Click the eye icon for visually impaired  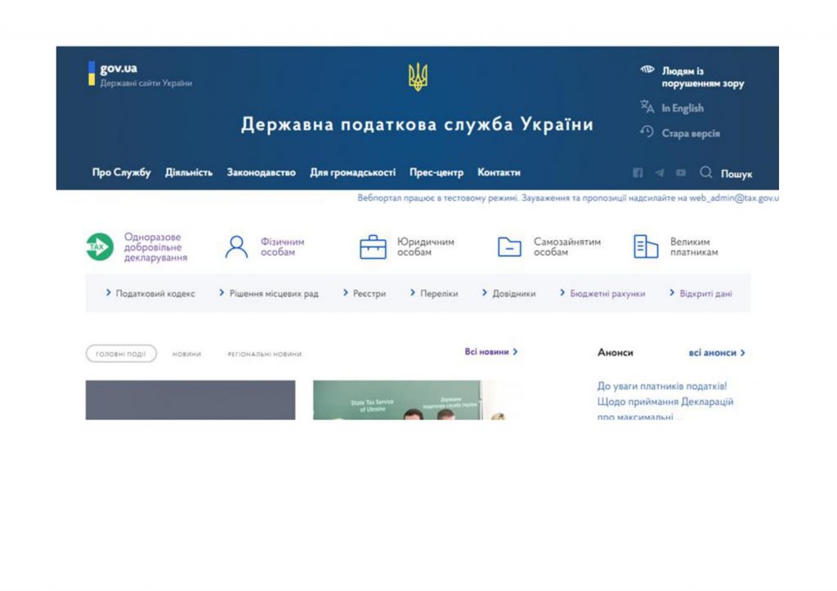pyautogui.click(x=647, y=70)
